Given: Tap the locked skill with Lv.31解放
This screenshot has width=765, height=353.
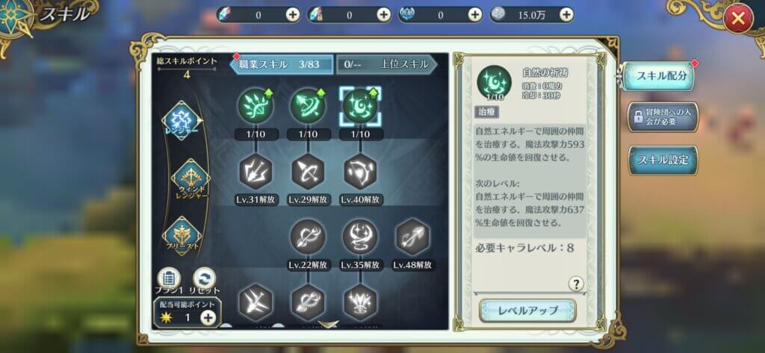Looking at the screenshot, I should pos(255,172).
